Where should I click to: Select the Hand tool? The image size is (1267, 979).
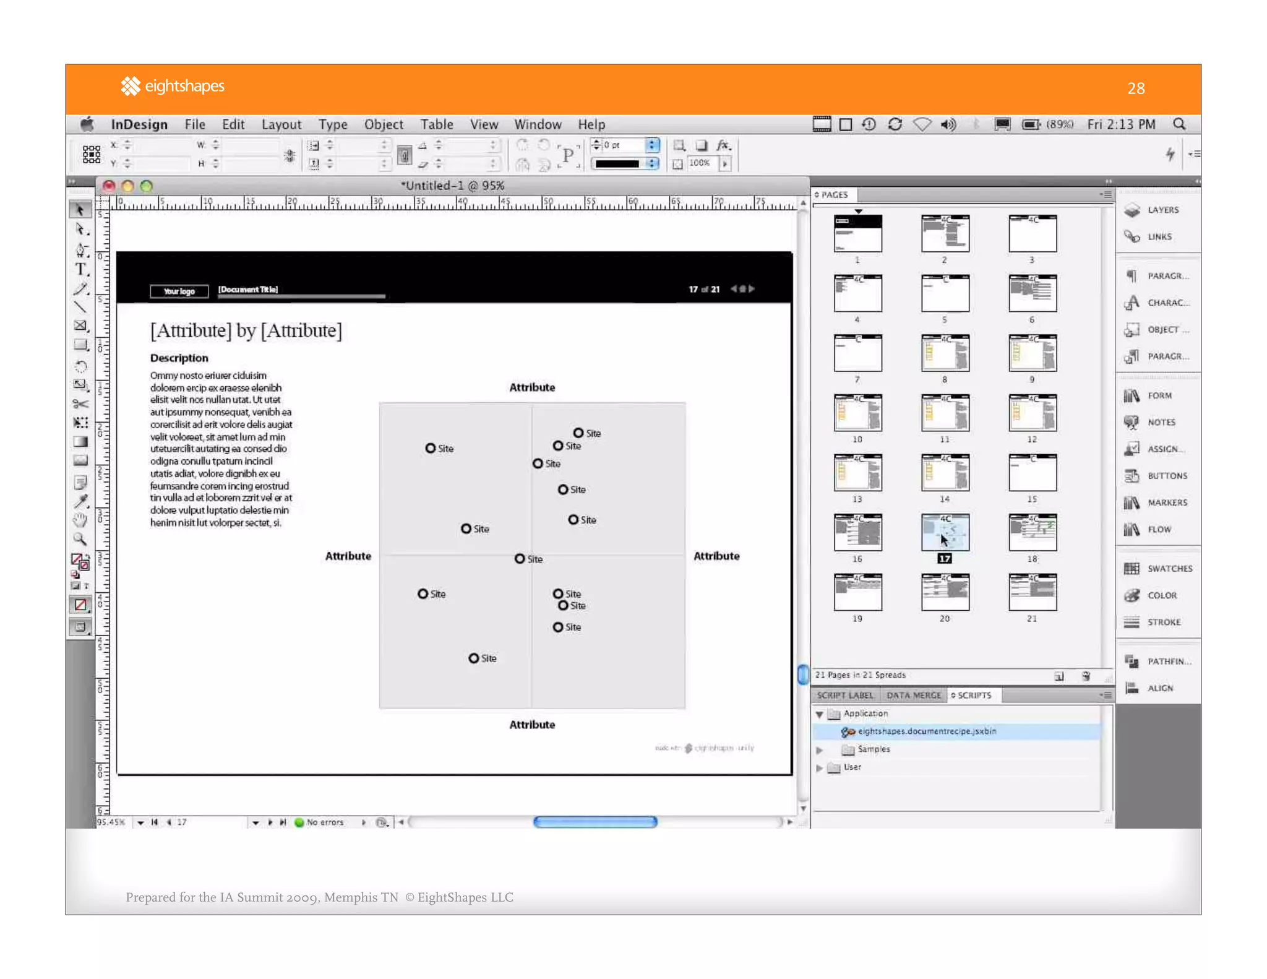[80, 519]
